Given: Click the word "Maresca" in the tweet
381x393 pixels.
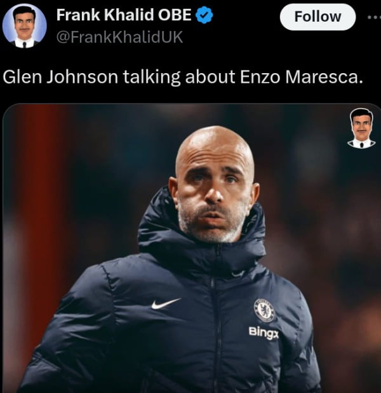Looking at the screenshot, I should [x=323, y=77].
